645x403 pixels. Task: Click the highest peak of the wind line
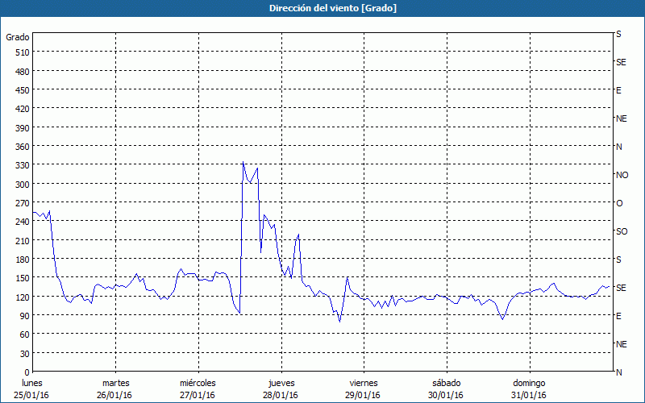click(243, 163)
